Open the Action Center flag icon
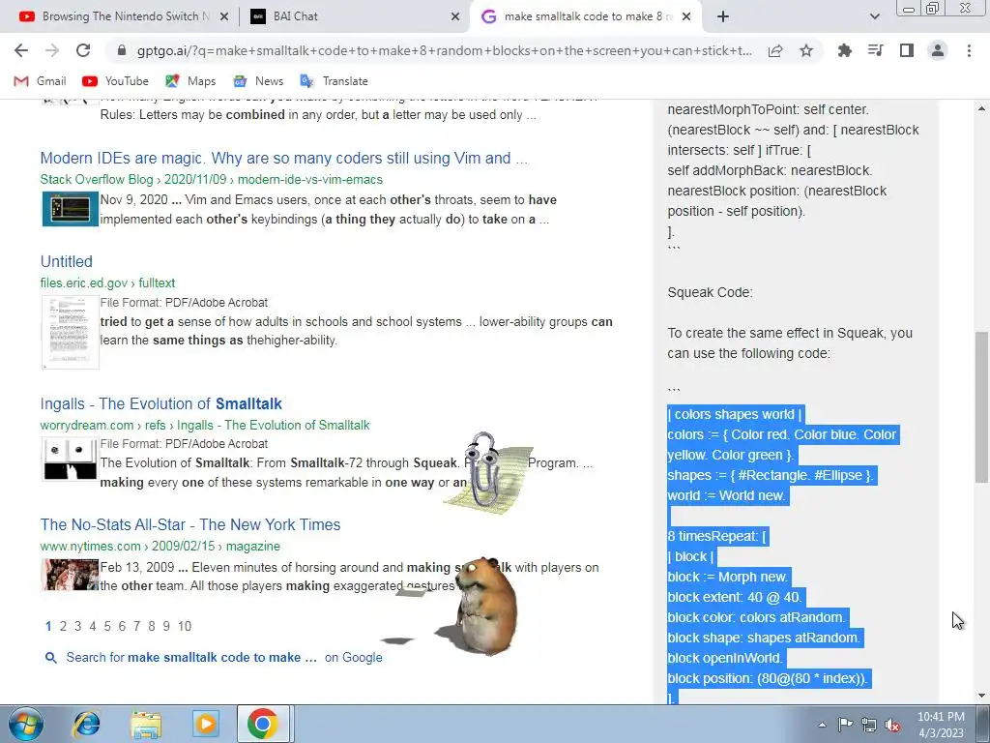The height and width of the screenshot is (743, 990). [x=845, y=725]
